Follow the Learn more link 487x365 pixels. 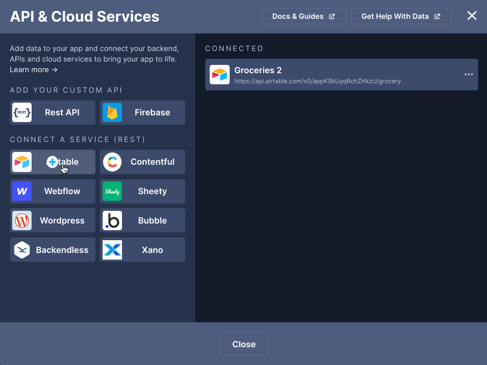[x=33, y=69]
